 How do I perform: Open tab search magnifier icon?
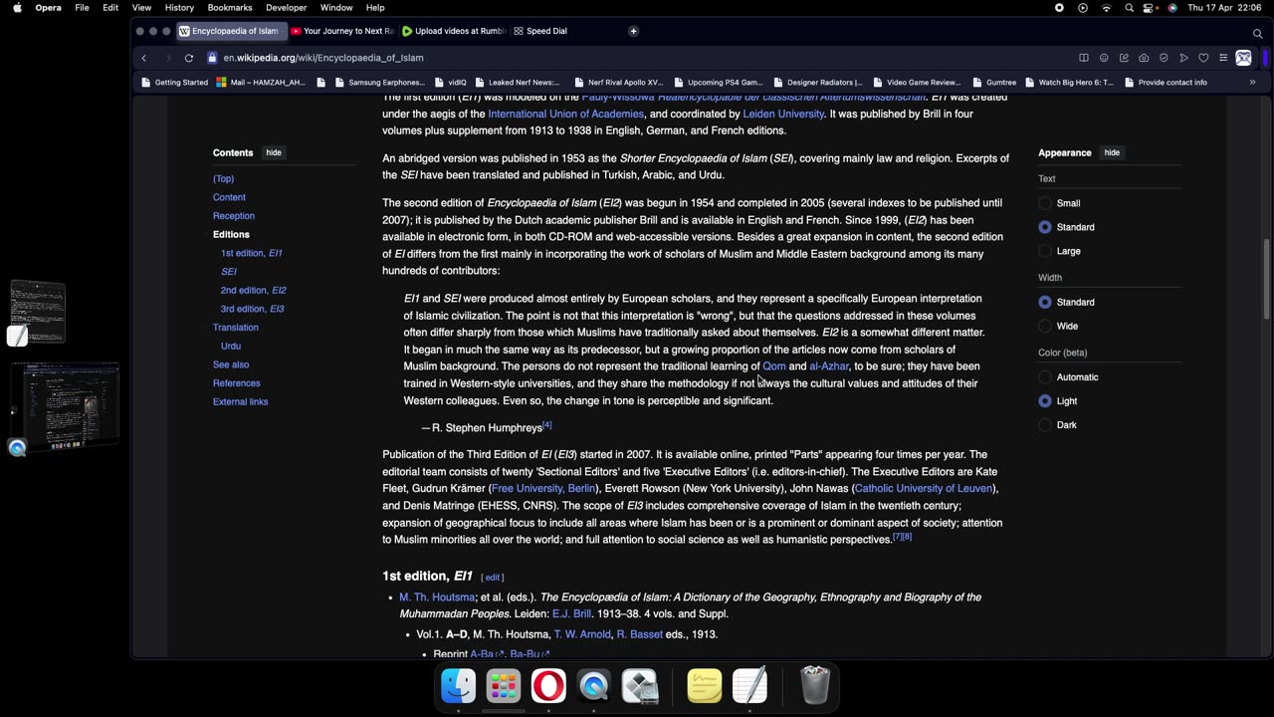point(1257,33)
